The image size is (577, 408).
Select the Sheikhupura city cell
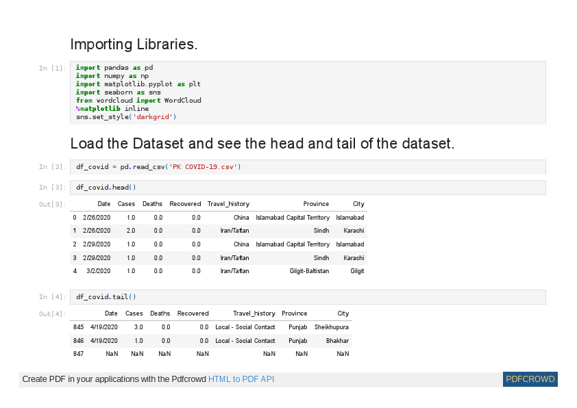point(331,327)
